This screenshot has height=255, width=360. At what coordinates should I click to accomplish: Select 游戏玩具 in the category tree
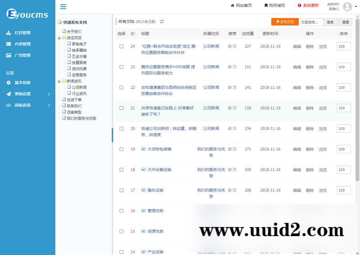(x=79, y=69)
